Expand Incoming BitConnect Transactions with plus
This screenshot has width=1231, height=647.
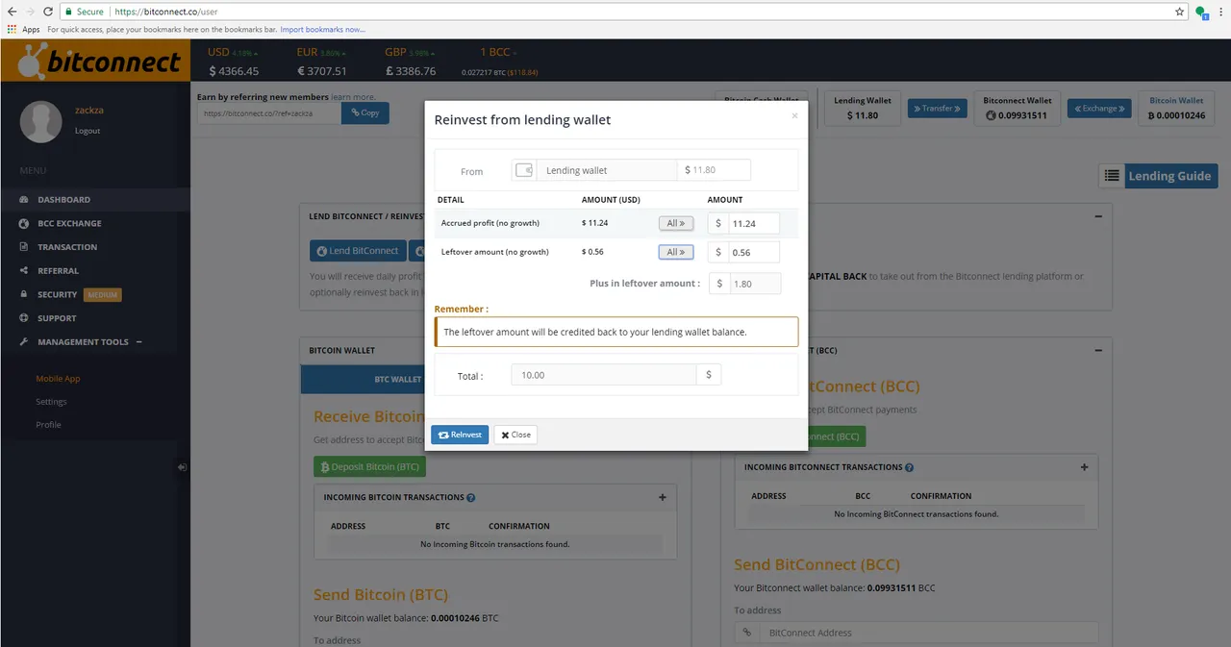coord(1084,467)
